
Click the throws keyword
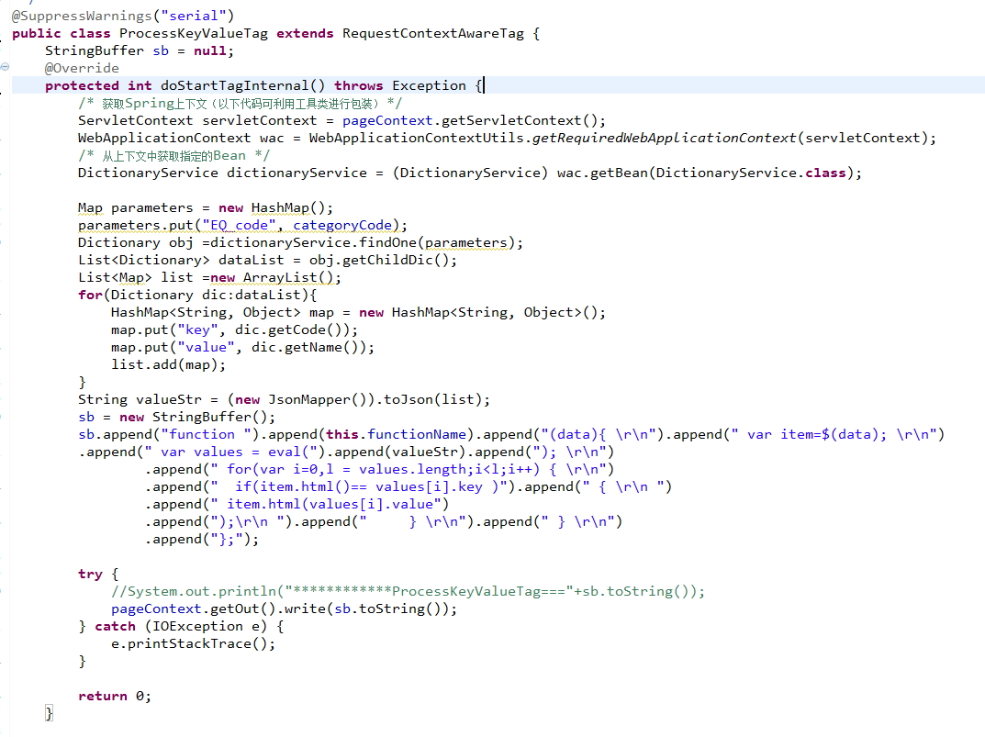coord(358,85)
